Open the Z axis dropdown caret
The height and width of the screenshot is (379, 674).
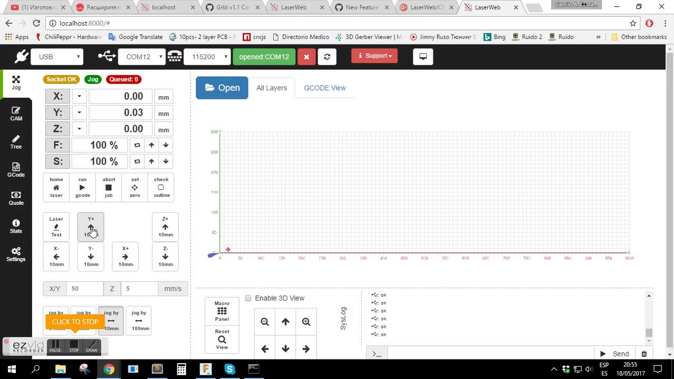click(x=80, y=129)
